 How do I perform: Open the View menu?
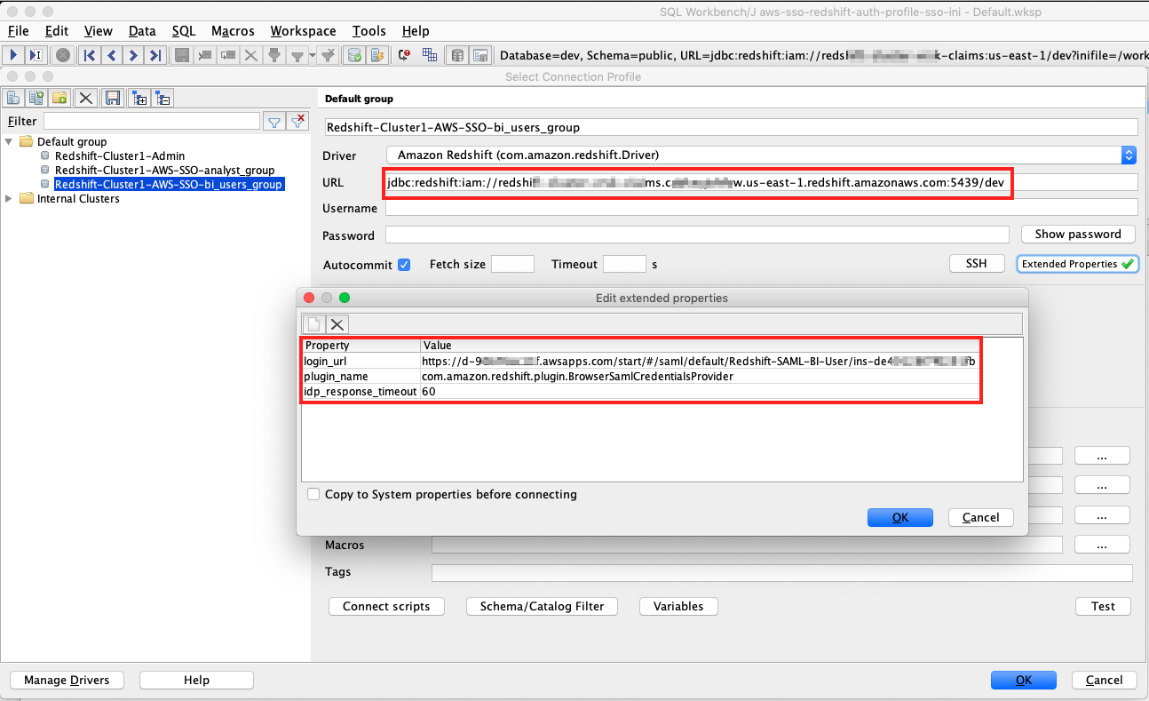click(99, 31)
